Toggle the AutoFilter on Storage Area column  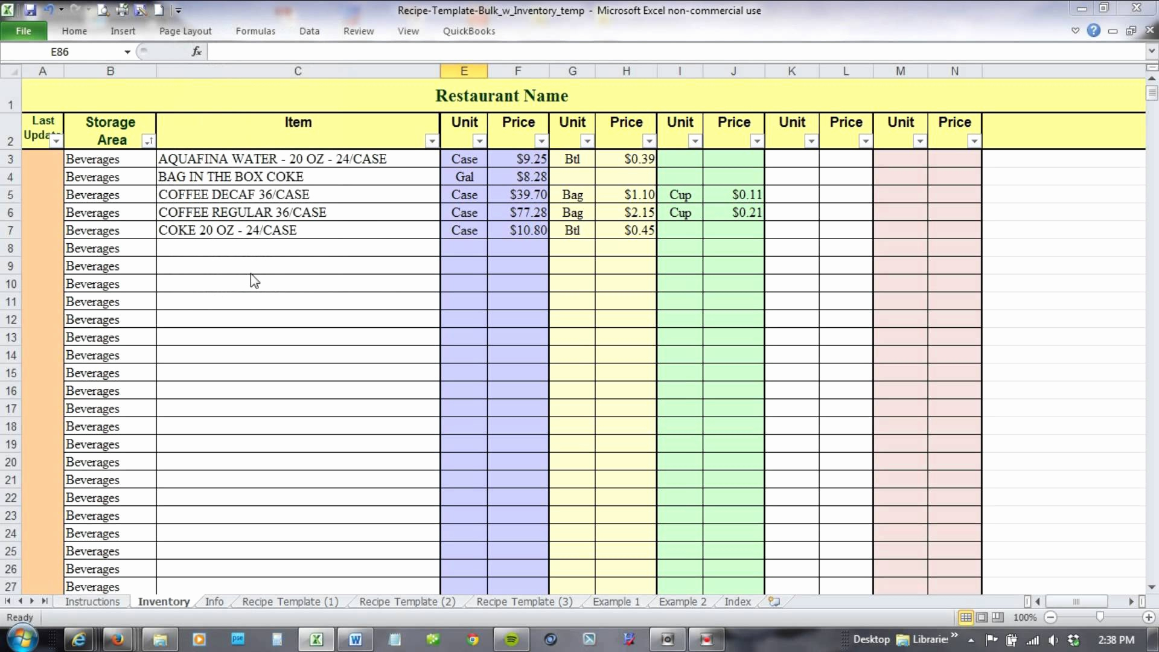coord(148,142)
